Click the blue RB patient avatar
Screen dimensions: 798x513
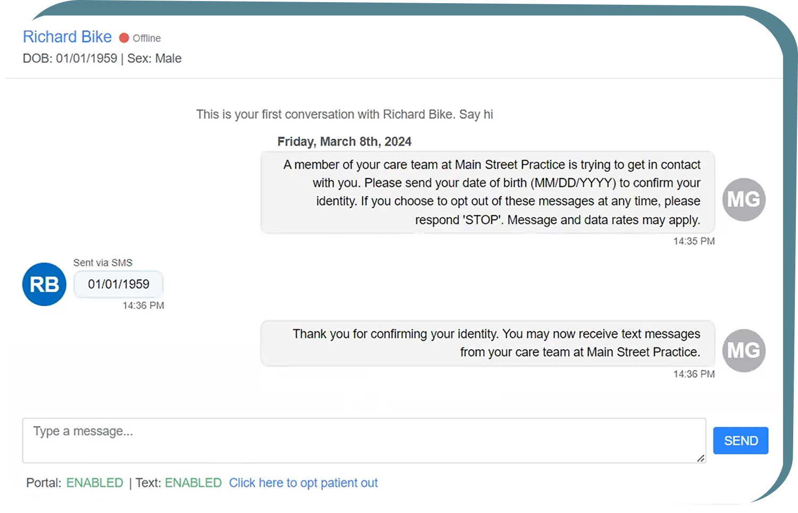(44, 284)
